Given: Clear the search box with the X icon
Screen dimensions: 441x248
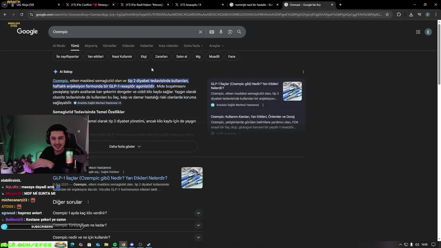Looking at the screenshot, I should [201, 32].
